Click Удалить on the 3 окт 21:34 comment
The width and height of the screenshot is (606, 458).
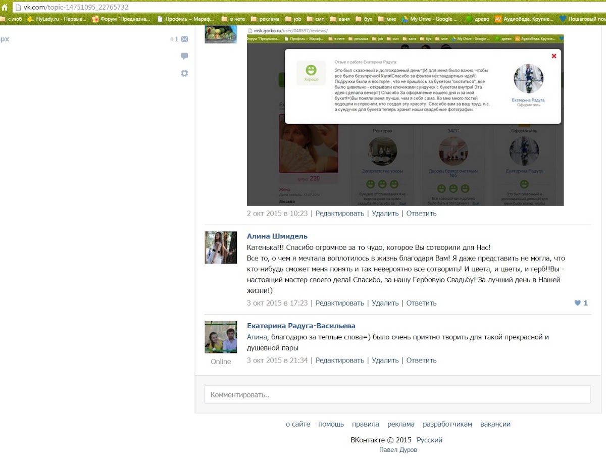coord(385,360)
